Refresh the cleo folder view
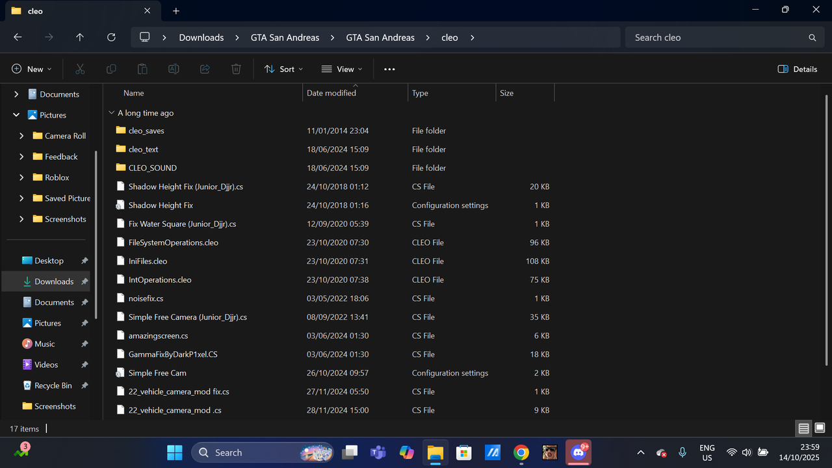The height and width of the screenshot is (468, 832). click(111, 38)
